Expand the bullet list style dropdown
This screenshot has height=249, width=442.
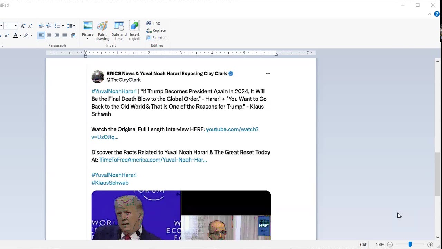63,26
